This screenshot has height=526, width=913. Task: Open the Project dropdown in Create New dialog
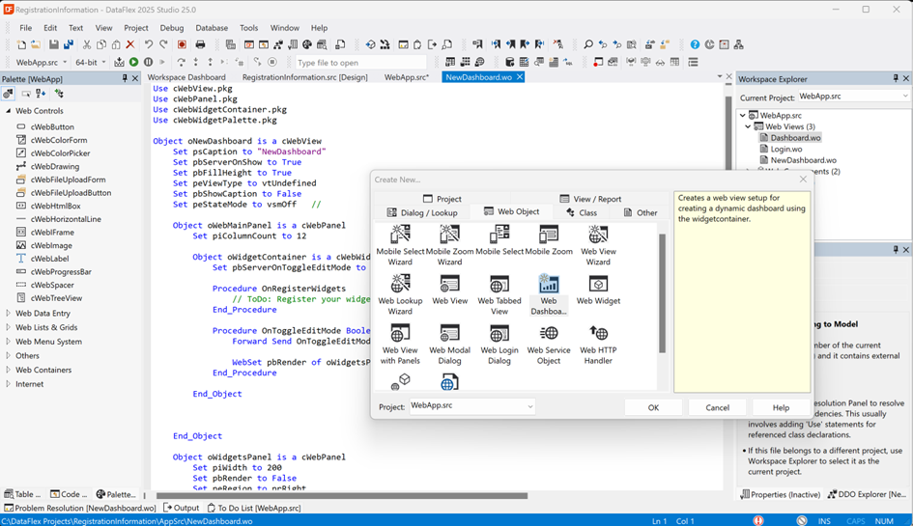pos(472,405)
